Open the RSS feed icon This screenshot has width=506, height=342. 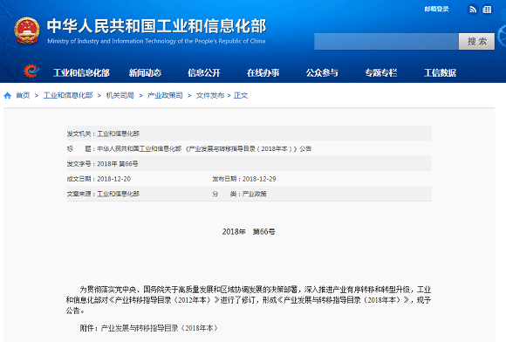(x=473, y=10)
